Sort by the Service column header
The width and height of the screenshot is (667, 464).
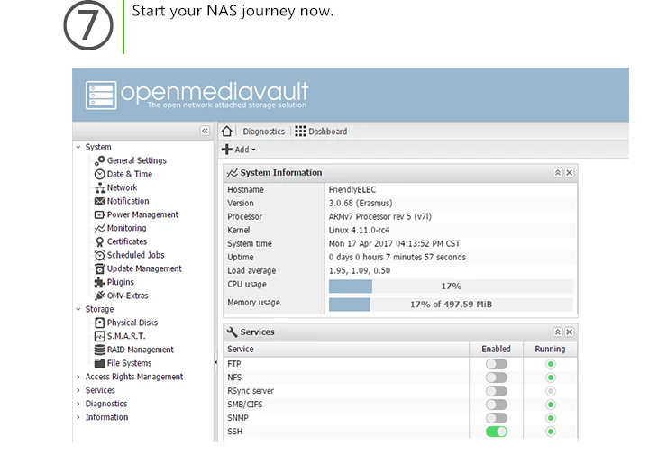[346, 349]
